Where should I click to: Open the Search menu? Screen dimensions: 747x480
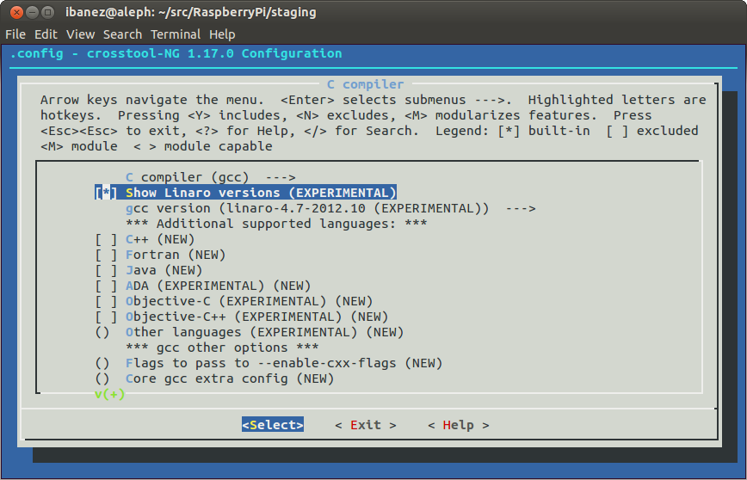pos(122,34)
